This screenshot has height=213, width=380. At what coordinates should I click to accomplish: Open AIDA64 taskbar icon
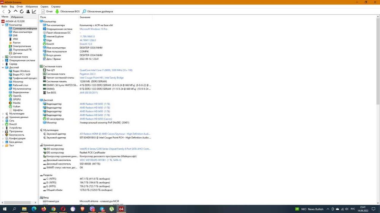point(121,209)
